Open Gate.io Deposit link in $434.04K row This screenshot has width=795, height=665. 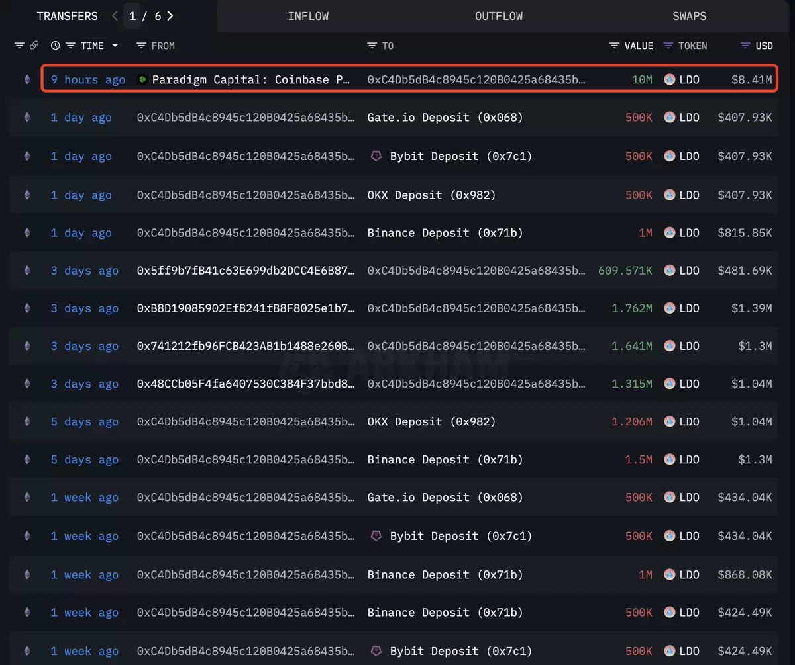click(445, 498)
